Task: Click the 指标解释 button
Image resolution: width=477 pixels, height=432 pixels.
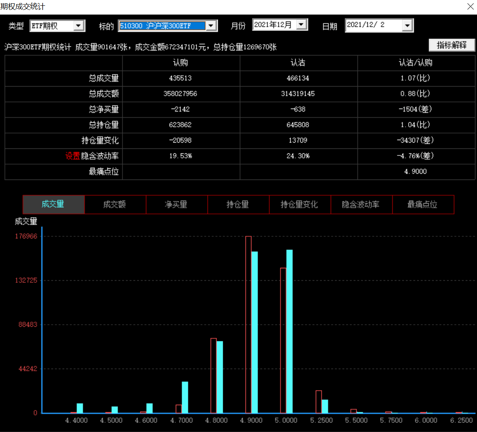Action: point(451,45)
